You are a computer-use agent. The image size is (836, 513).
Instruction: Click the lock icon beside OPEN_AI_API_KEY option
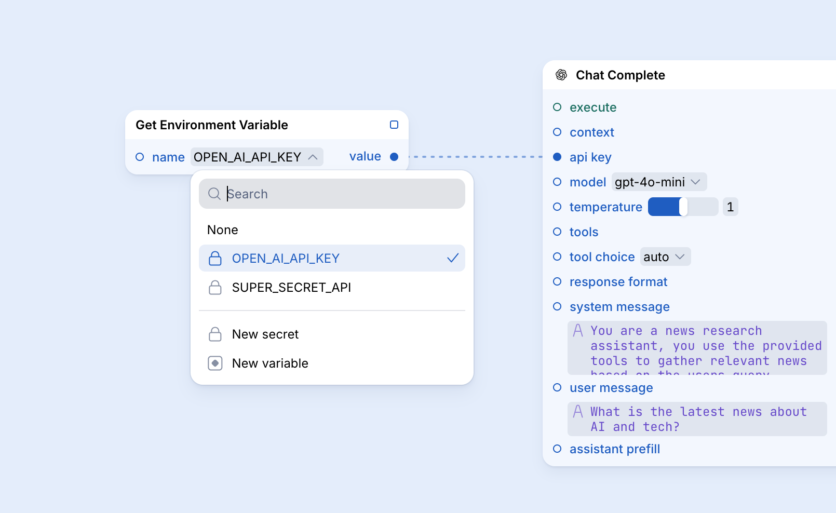point(215,258)
